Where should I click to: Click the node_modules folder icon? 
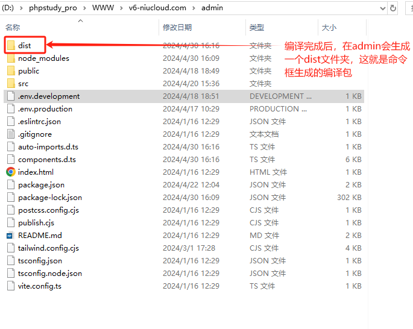point(11,58)
